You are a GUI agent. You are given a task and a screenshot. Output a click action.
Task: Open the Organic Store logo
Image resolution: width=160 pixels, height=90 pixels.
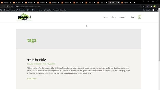pos(24,17)
